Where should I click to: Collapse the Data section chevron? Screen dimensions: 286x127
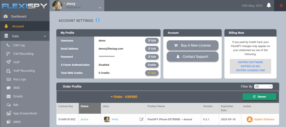(x=45, y=36)
